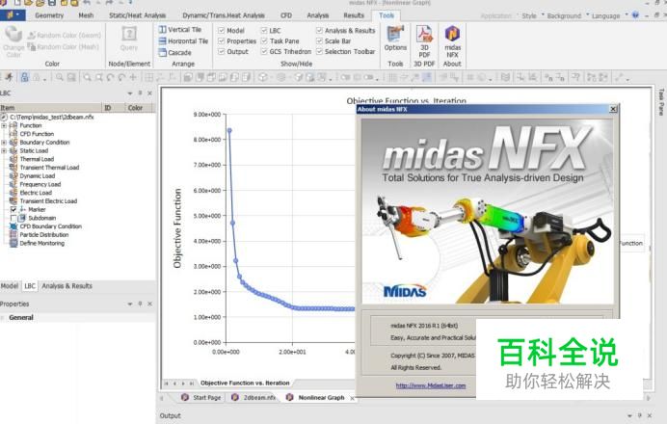
Task: Open the LBC panel dropdown arrow
Action: (130, 93)
